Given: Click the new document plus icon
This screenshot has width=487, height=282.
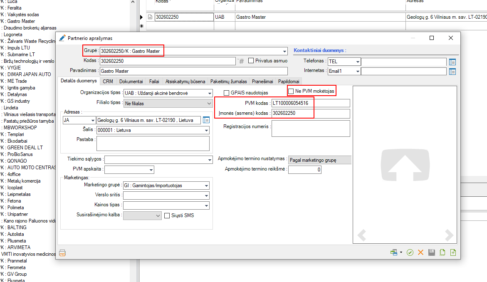Looking at the screenshot, I should pyautogui.click(x=453, y=252).
